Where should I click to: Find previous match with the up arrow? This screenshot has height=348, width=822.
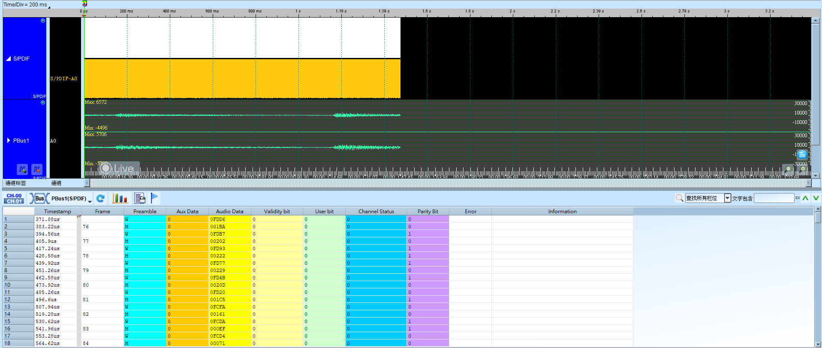pos(805,198)
